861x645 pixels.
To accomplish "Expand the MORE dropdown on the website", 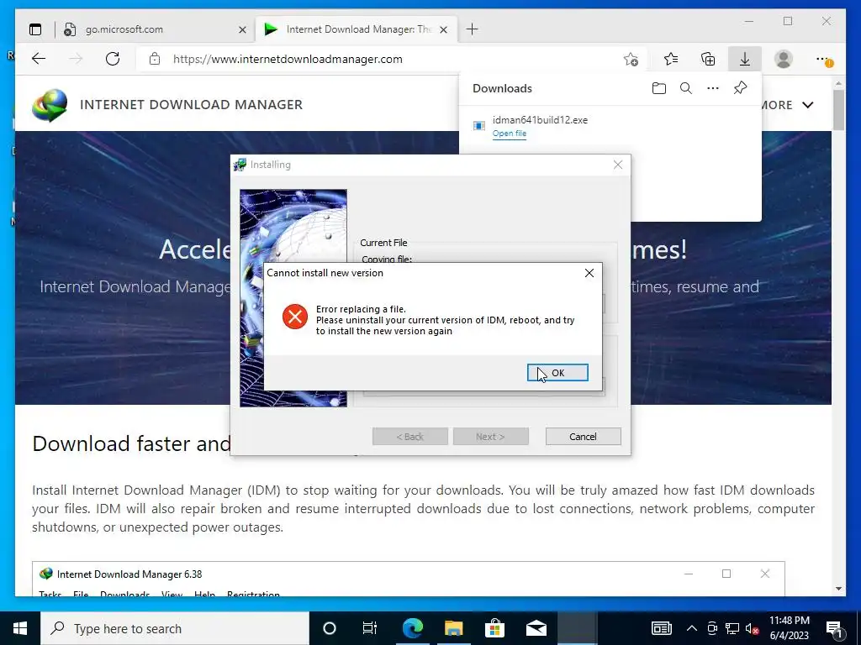I will 787,105.
